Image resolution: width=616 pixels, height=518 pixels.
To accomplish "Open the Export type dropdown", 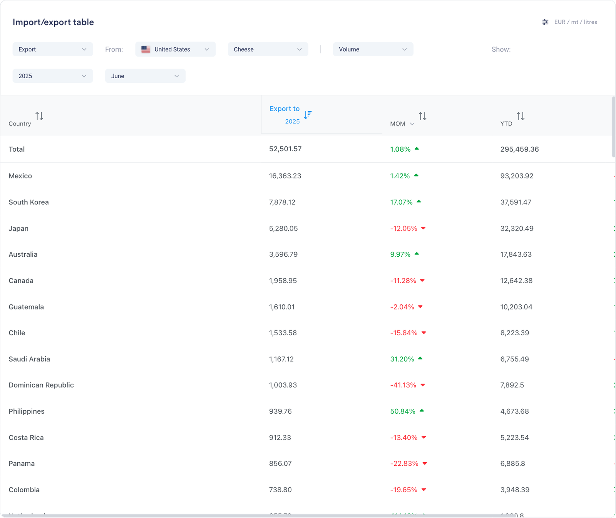I will (x=53, y=49).
